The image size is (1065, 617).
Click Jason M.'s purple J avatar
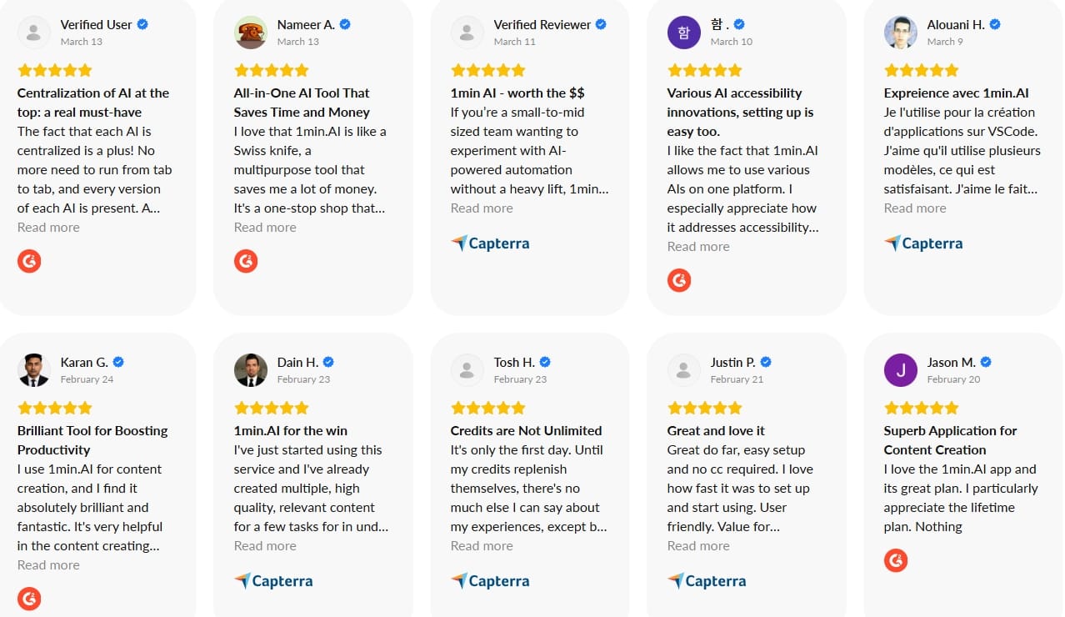pos(901,370)
